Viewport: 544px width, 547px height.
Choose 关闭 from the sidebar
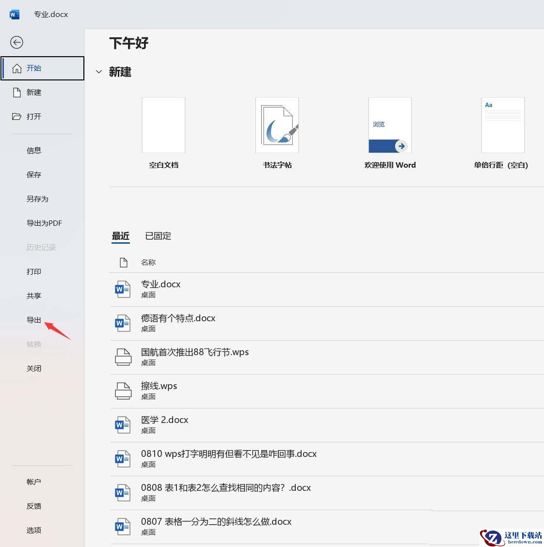tap(34, 368)
